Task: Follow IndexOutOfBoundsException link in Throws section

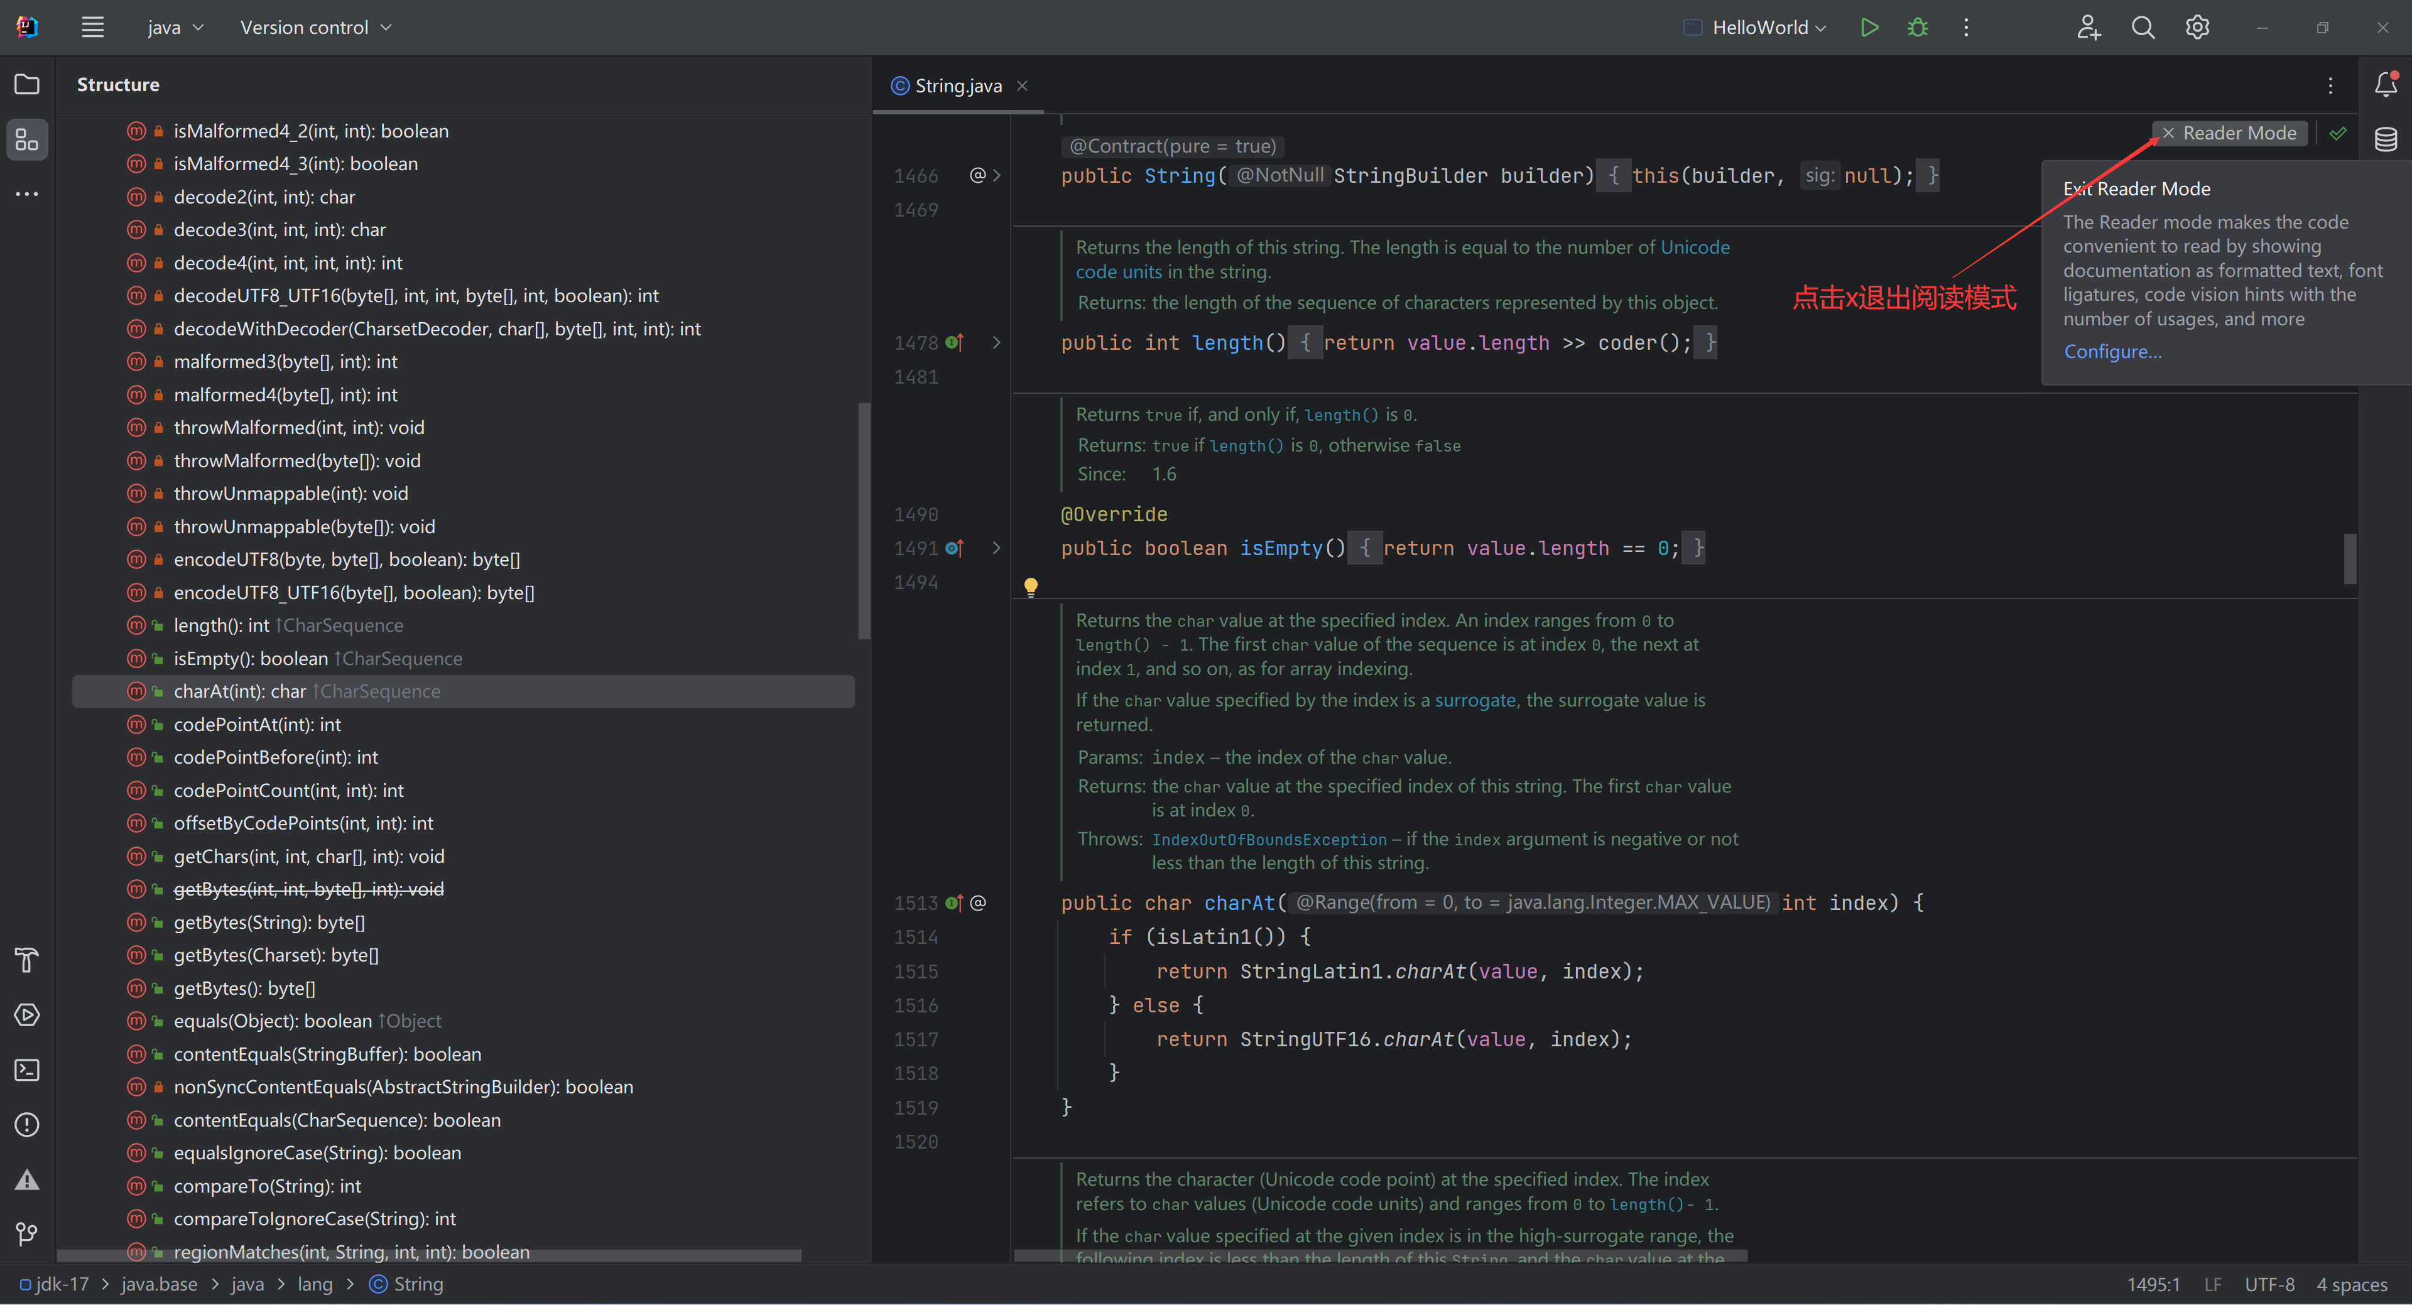Action: pyautogui.click(x=1269, y=840)
